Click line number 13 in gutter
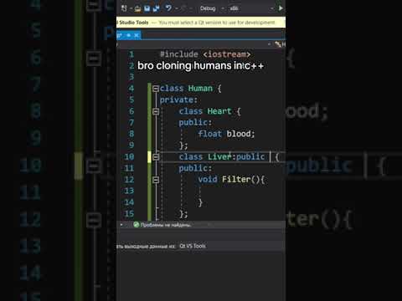402x301 pixels. pos(129,191)
